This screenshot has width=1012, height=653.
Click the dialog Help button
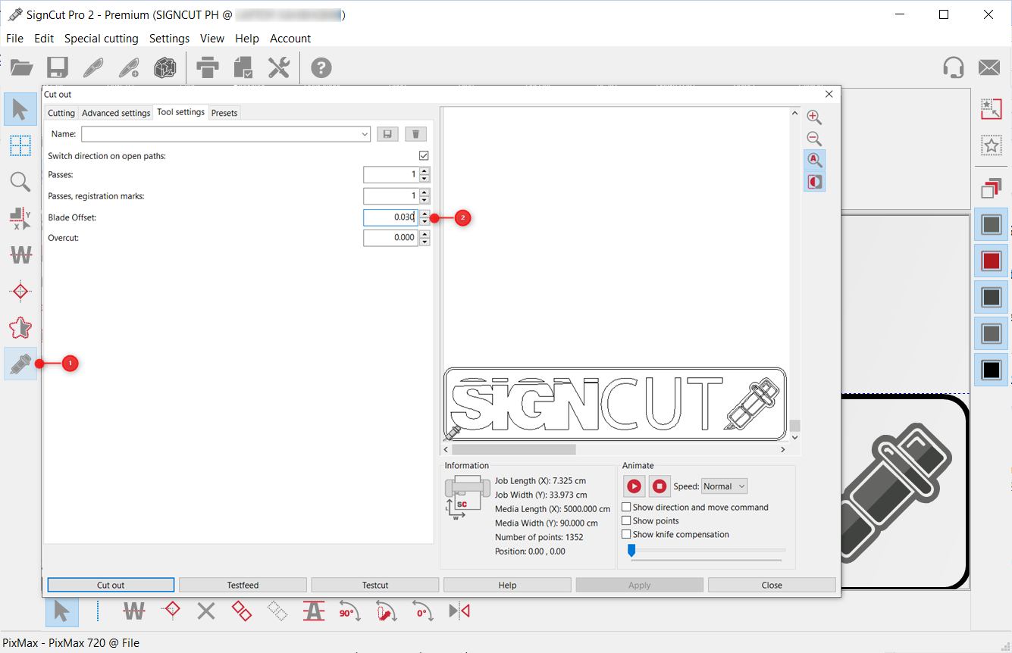(507, 585)
